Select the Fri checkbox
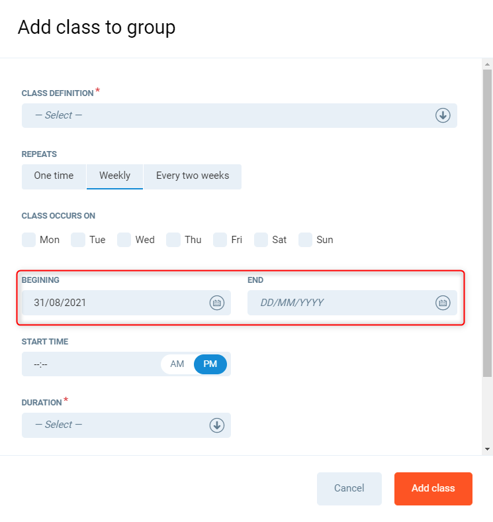The height and width of the screenshot is (522, 493). 220,240
